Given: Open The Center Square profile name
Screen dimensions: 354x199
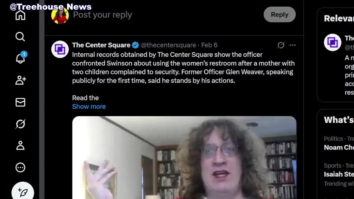Looking at the screenshot, I should click(101, 45).
